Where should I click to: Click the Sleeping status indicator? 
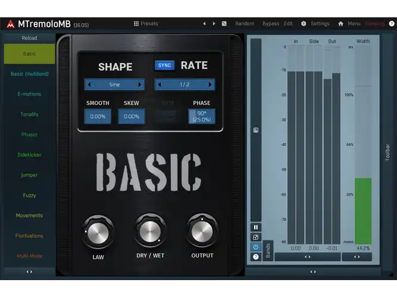[375, 24]
